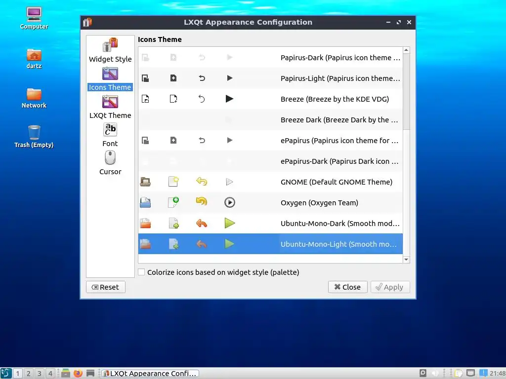The height and width of the screenshot is (379, 506).
Task: Click the theme list scrollbar up arrow
Action: [x=406, y=50]
